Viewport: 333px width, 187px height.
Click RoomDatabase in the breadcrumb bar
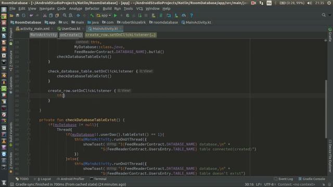[25, 22]
